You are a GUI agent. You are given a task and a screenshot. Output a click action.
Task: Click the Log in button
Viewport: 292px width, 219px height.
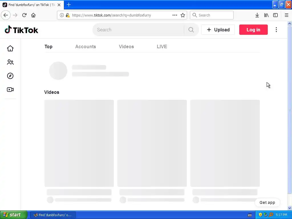click(x=254, y=30)
